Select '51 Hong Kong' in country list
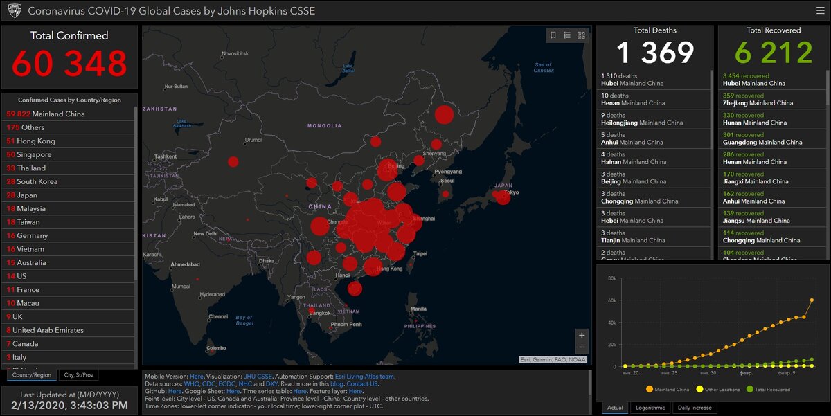Screen dimensions: 831x416 point(69,141)
